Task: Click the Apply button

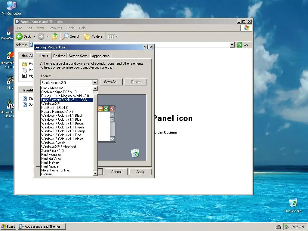Action: tap(140, 172)
